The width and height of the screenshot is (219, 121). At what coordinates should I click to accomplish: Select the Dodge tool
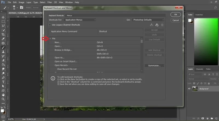(x=3, y=73)
